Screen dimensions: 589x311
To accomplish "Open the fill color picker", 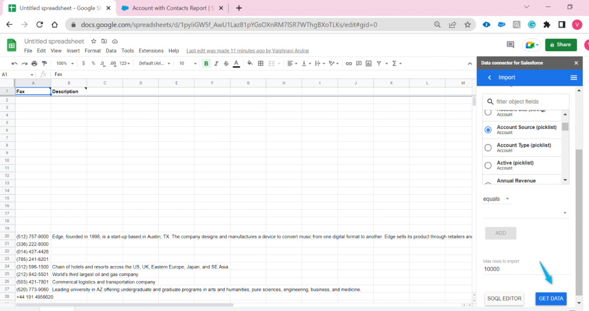I will coord(250,63).
